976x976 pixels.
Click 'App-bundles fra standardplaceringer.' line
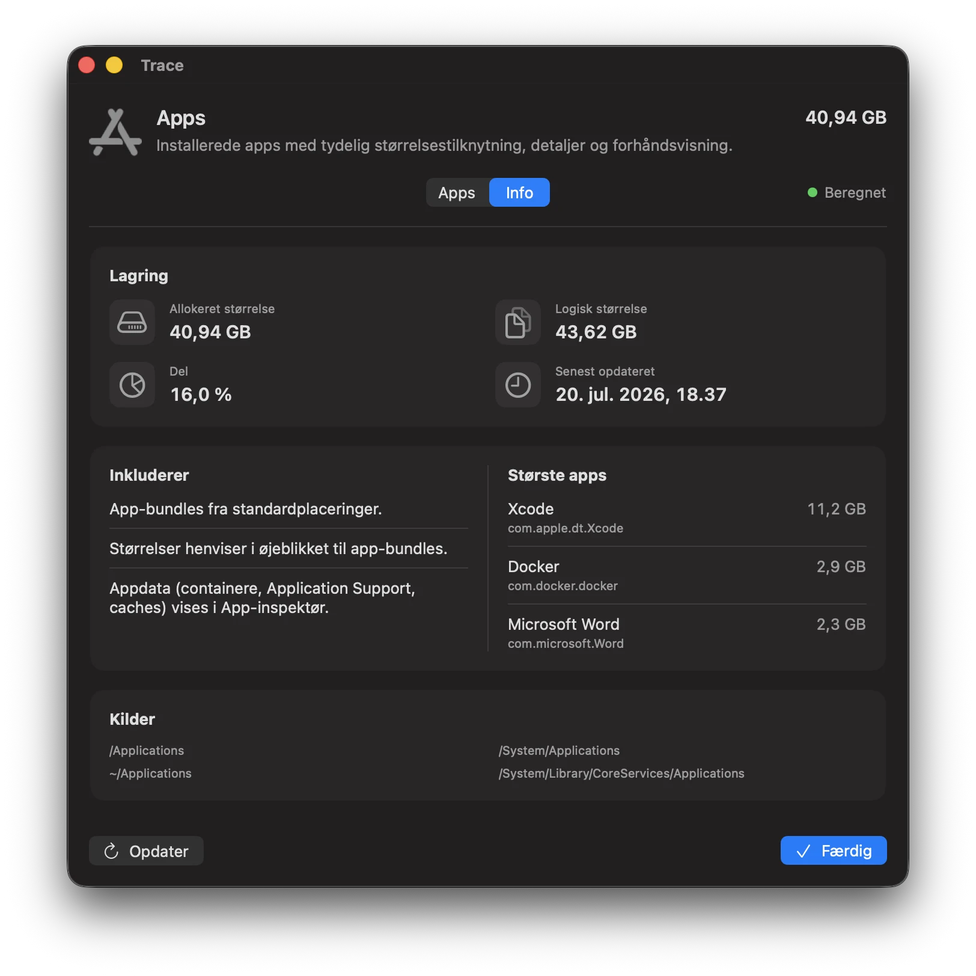pyautogui.click(x=246, y=509)
